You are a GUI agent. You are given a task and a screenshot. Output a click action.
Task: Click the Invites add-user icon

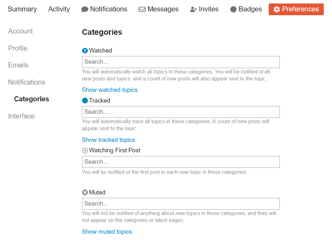[x=193, y=9]
